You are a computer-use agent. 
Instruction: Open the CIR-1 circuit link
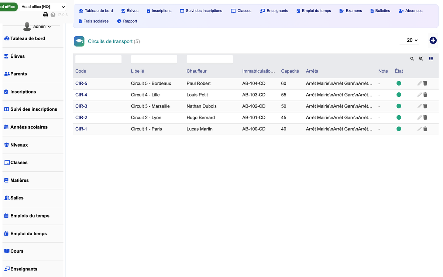[x=81, y=129]
